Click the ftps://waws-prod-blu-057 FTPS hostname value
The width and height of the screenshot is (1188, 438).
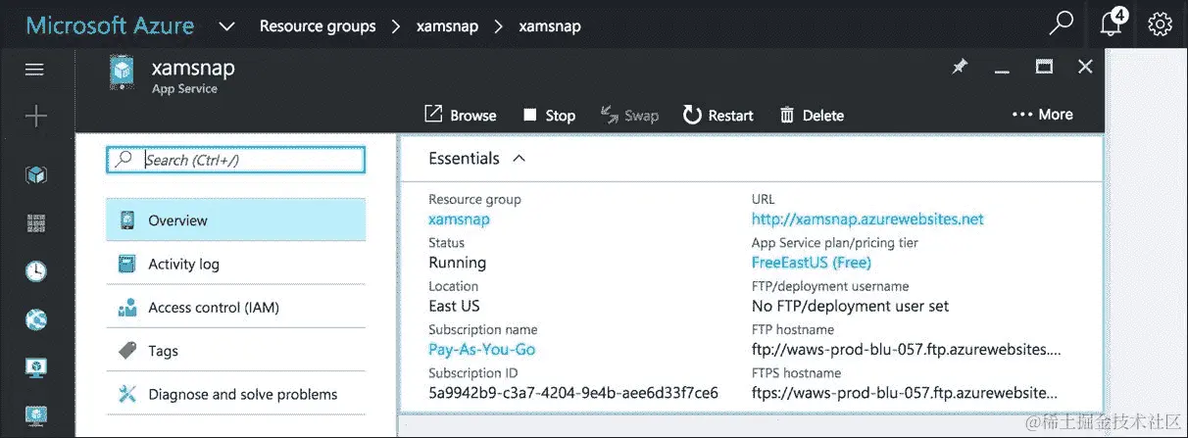point(905,393)
